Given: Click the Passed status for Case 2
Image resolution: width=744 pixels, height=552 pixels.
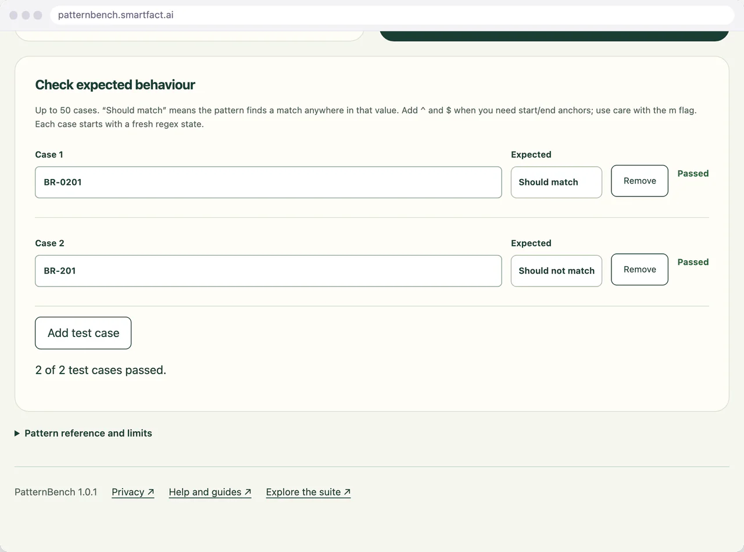Looking at the screenshot, I should [693, 262].
